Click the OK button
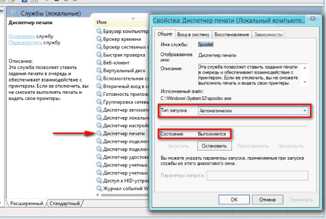The image size is (326, 219). click(233, 199)
